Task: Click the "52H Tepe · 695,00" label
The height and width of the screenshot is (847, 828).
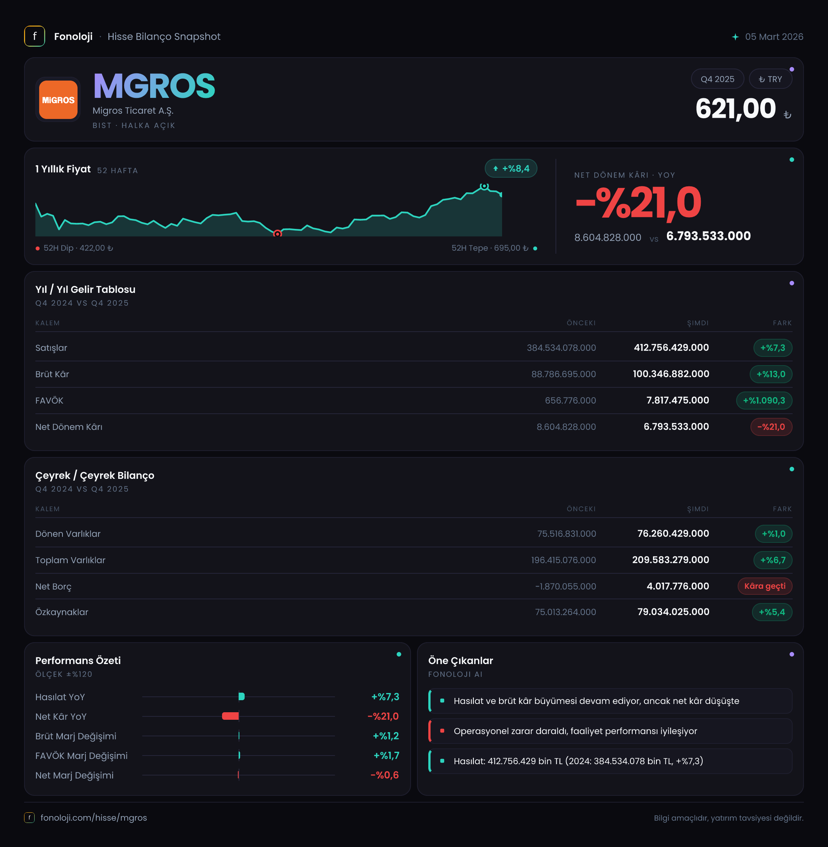Action: coord(490,248)
